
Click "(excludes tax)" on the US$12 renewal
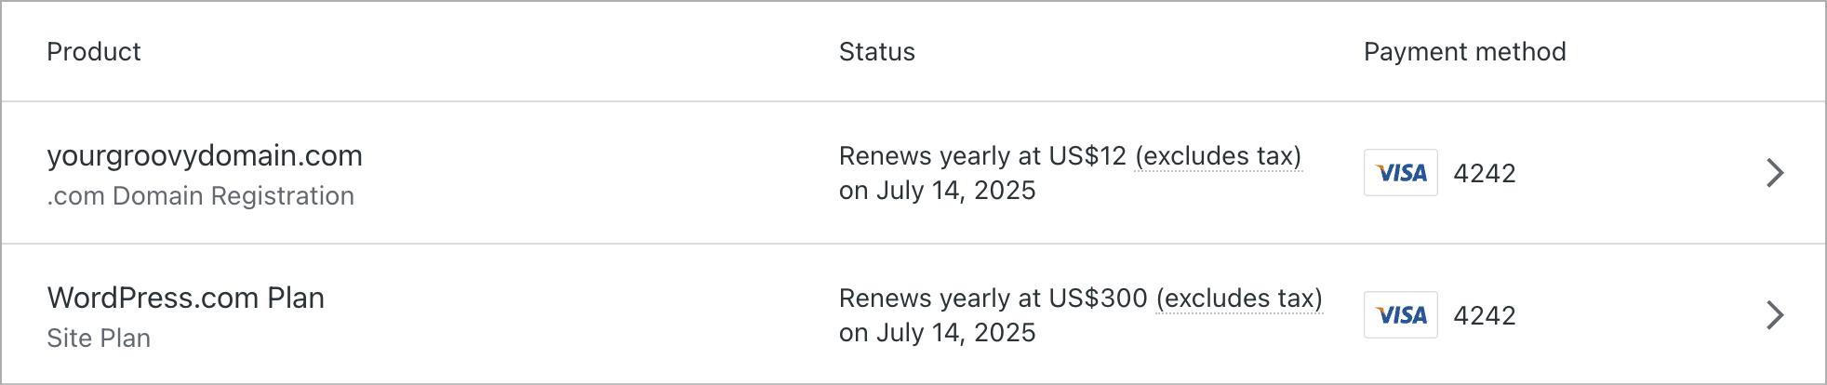point(1218,156)
